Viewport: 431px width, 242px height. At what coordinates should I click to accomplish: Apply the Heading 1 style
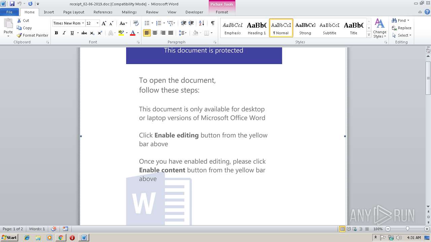(x=257, y=28)
